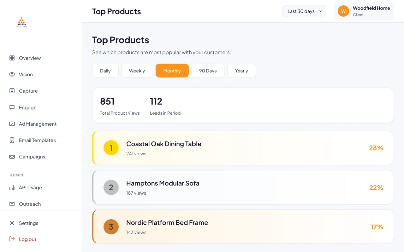Click the 17% share value
The height and width of the screenshot is (252, 404).
tap(377, 227)
